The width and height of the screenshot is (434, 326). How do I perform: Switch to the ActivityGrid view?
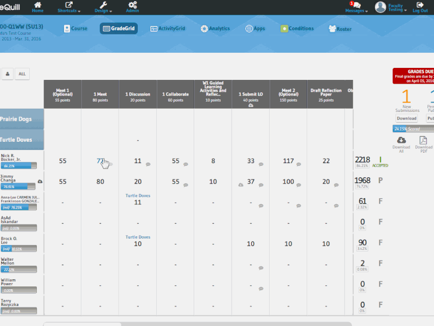(x=168, y=28)
